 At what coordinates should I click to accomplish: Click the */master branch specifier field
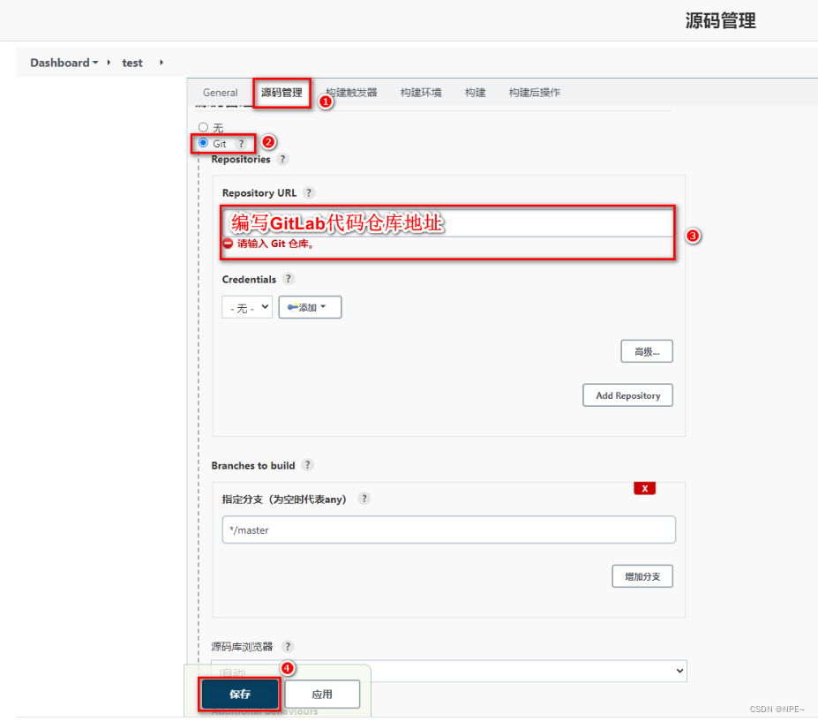[448, 529]
